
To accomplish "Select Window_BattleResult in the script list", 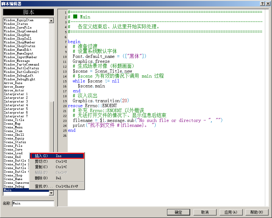I will [x=26, y=72].
